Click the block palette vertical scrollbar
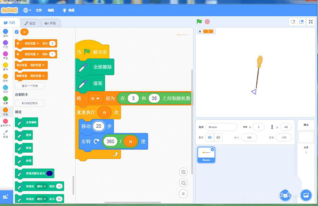Viewport: 318px width, 206px height. click(73, 185)
